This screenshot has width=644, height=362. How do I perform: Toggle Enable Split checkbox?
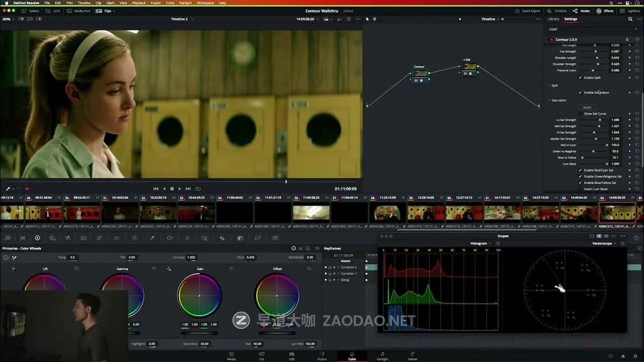point(580,77)
